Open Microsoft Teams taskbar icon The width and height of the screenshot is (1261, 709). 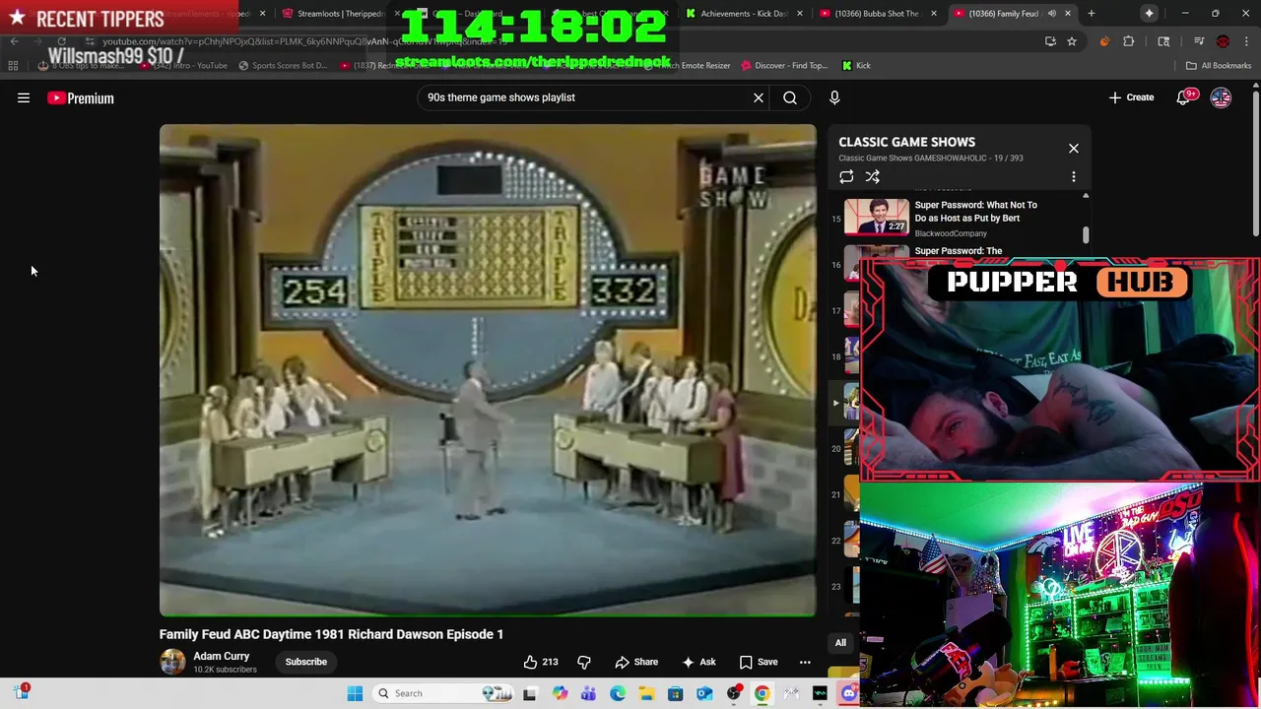[x=588, y=693]
